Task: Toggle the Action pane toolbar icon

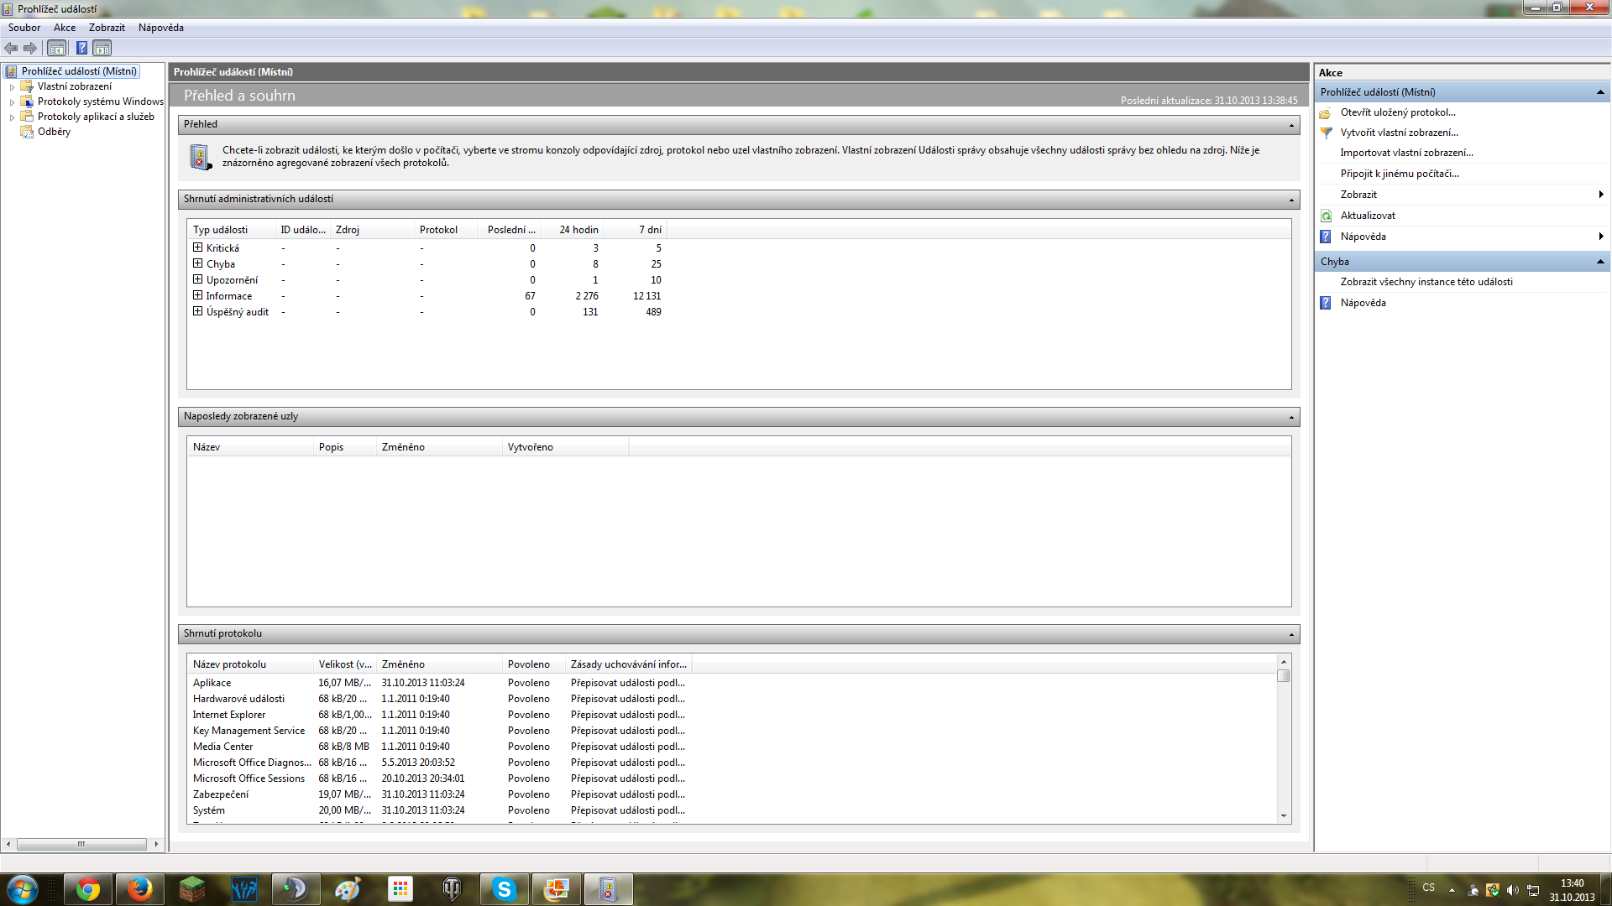Action: 102,48
